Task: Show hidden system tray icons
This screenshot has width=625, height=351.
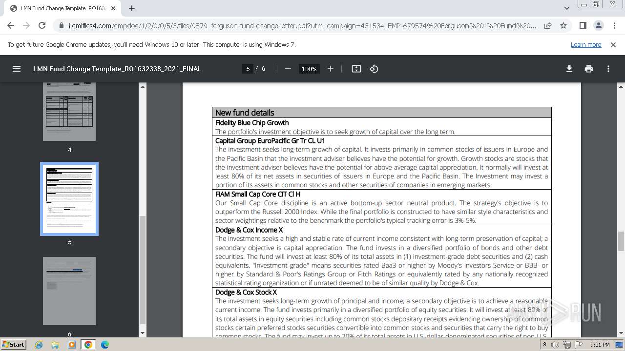Action: tap(544, 345)
